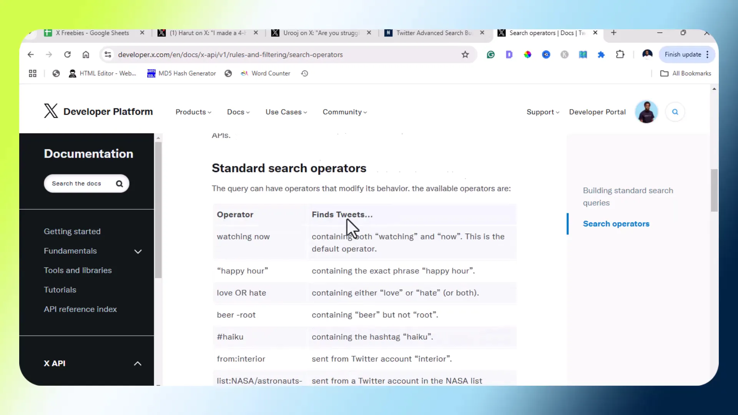Viewport: 738px width, 415px height.
Task: Open the browser home page
Action: (86, 55)
